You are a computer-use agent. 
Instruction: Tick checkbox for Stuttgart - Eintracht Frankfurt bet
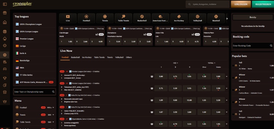tap(233, 114)
